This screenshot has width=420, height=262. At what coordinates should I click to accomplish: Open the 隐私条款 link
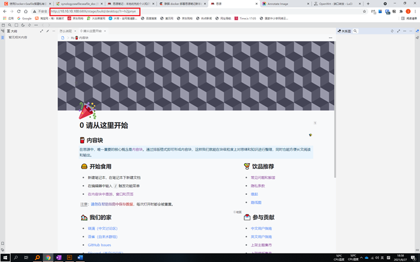pyautogui.click(x=258, y=186)
